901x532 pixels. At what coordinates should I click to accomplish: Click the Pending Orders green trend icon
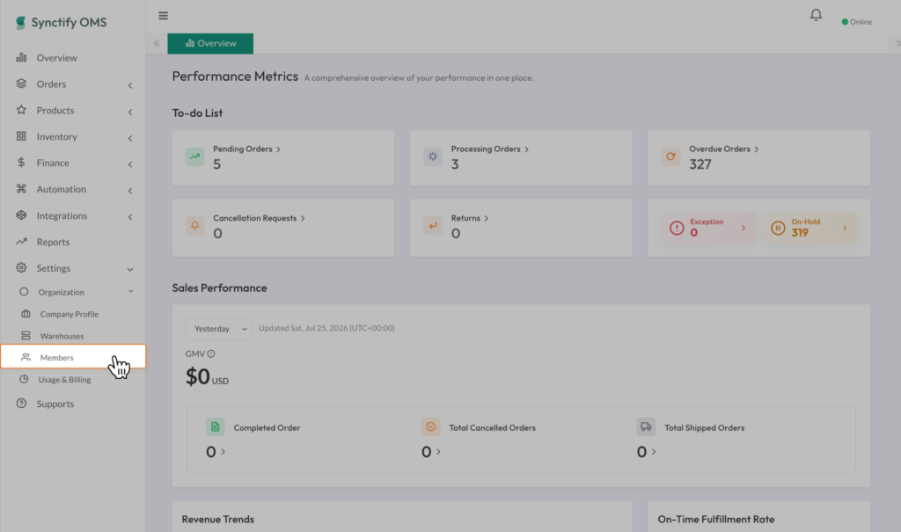click(x=194, y=157)
